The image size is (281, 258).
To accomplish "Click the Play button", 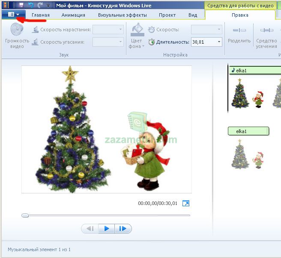I will point(107,228).
